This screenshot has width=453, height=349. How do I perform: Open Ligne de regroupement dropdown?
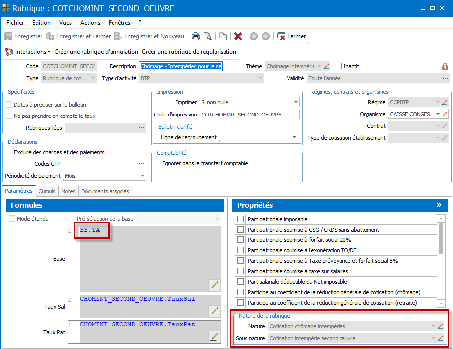point(294,137)
